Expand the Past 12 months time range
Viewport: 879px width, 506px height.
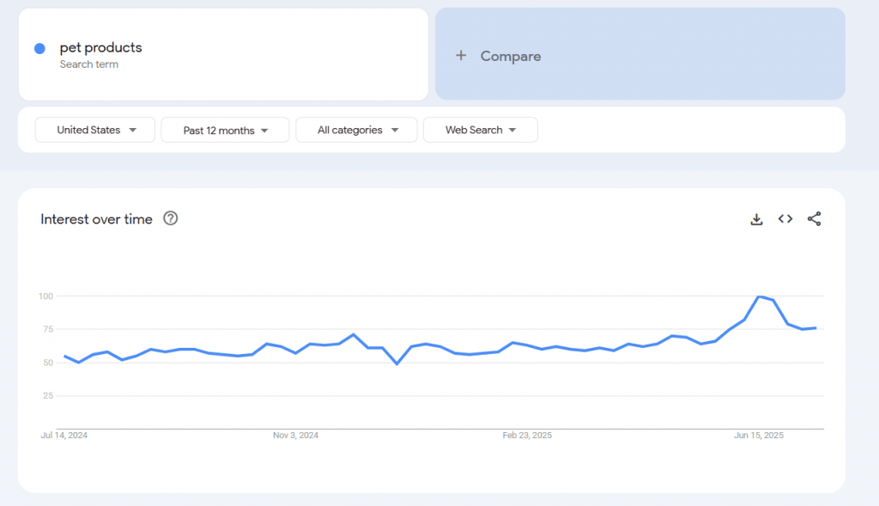click(x=225, y=131)
